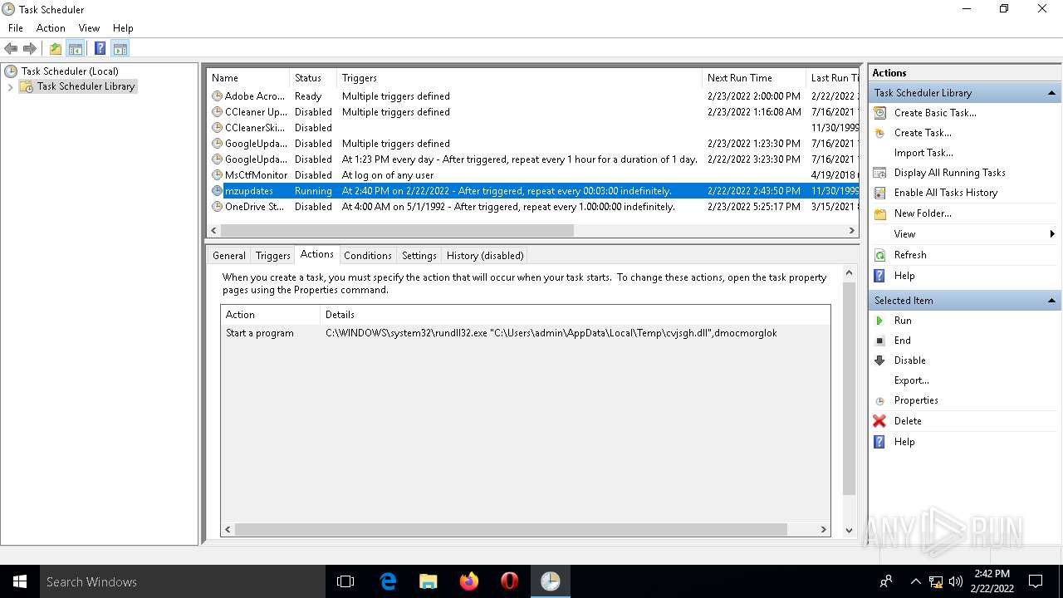Click Import Task... action
The image size is (1063, 598).
pos(923,153)
